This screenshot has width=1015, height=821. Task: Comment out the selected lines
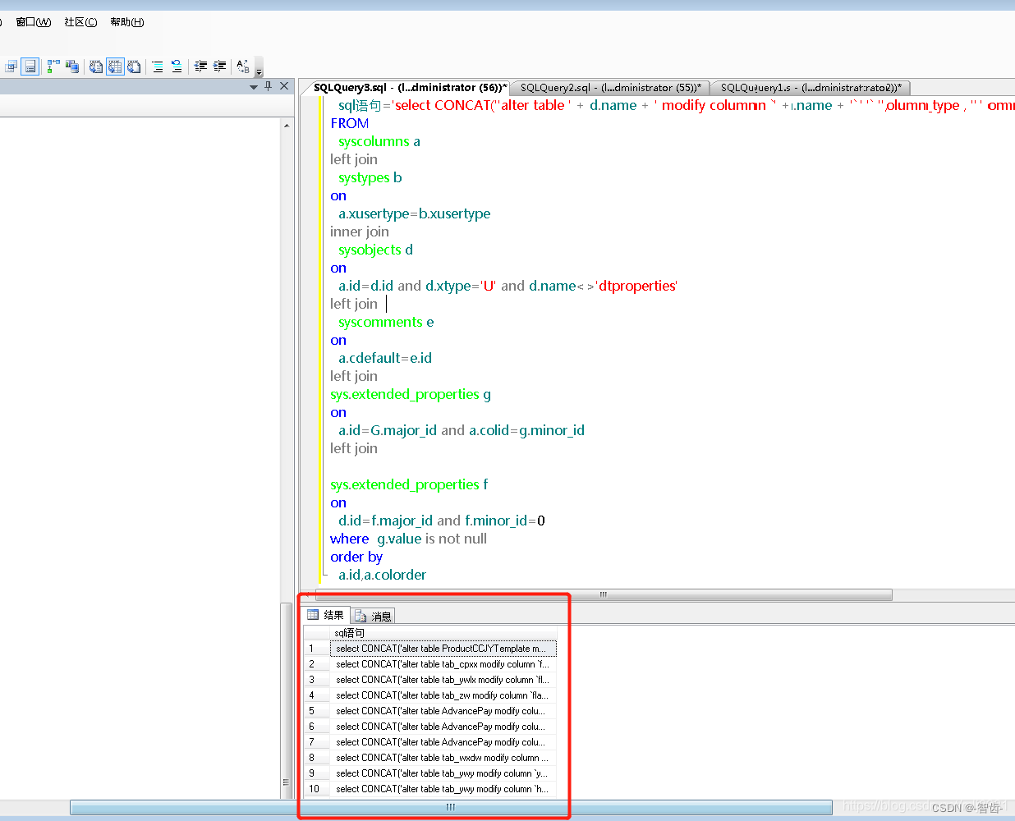(x=158, y=67)
